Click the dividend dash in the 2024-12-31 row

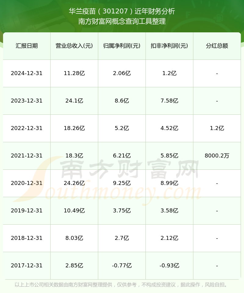tap(217, 74)
